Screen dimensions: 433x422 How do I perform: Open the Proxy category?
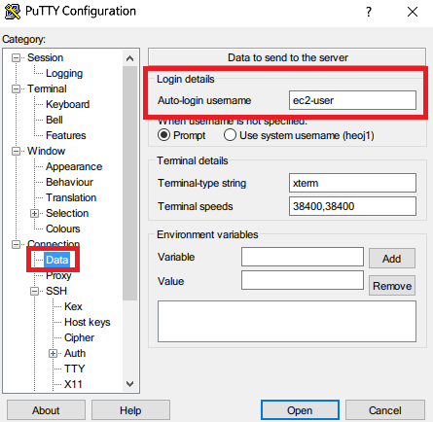(58, 275)
